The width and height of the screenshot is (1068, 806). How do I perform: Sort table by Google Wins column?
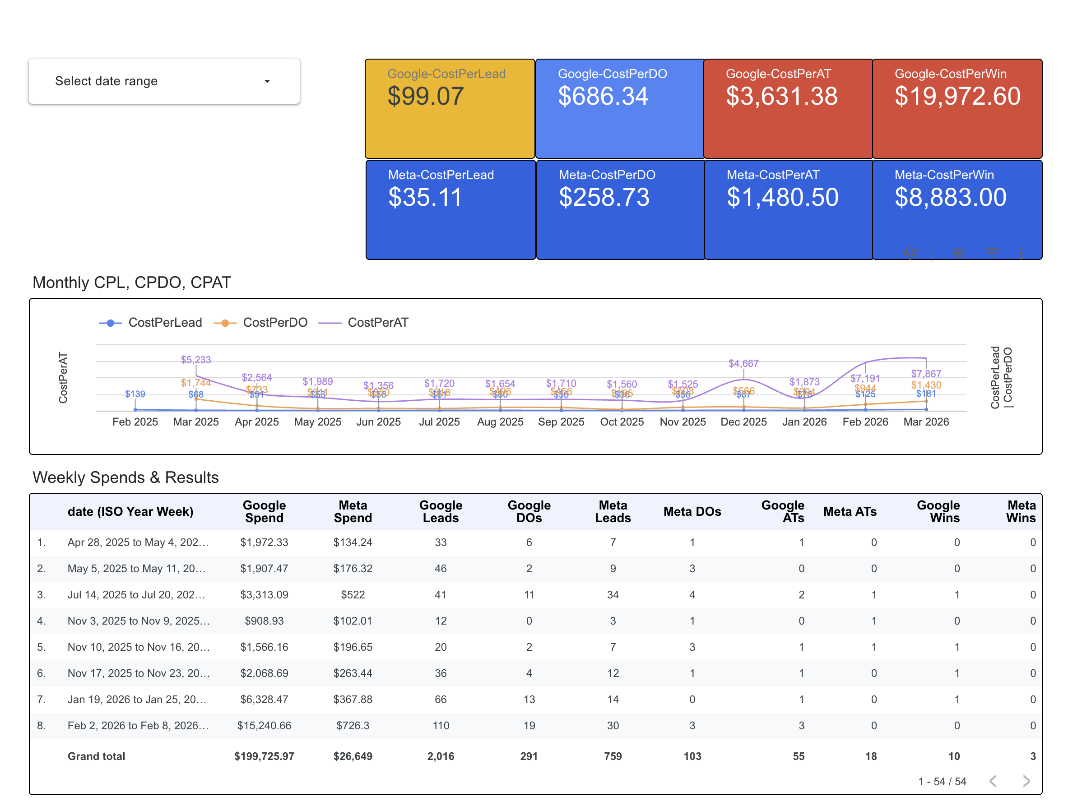click(x=938, y=512)
